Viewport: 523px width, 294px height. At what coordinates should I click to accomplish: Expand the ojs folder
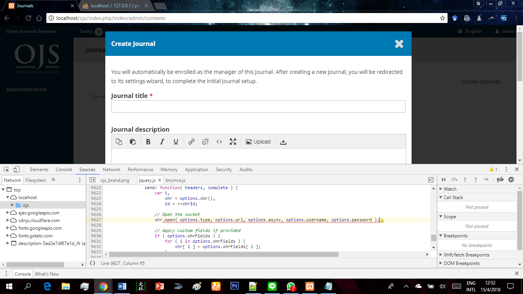(13, 205)
